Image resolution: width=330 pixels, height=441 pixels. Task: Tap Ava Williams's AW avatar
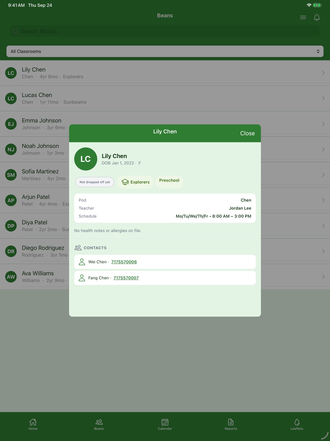11,277
